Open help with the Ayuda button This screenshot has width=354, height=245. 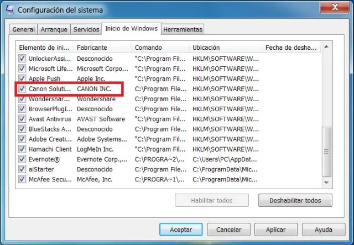[x=324, y=230]
